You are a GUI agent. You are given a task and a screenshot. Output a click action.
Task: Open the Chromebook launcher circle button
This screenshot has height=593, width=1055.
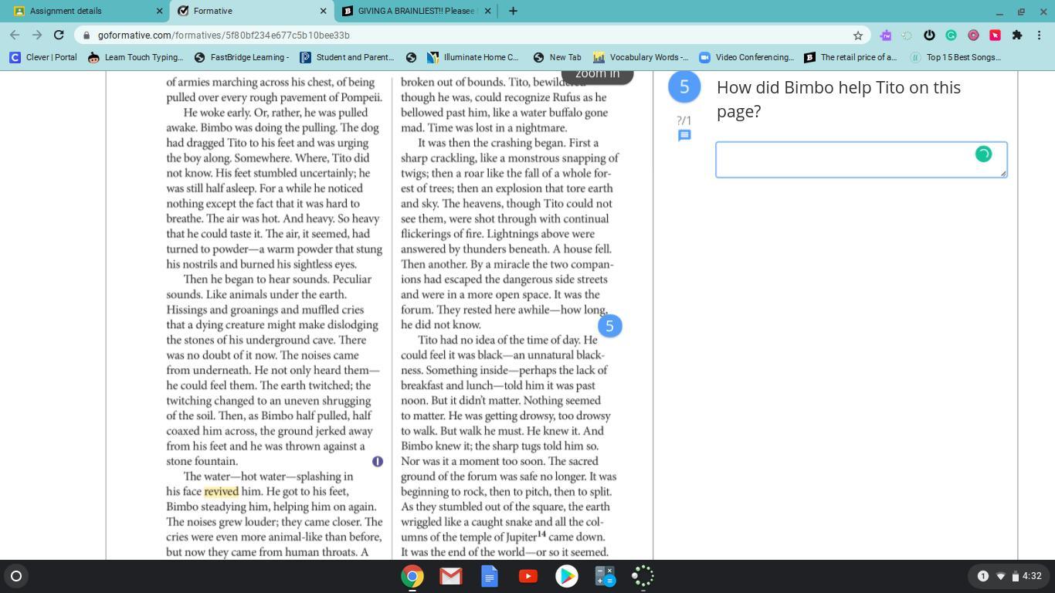[15, 576]
